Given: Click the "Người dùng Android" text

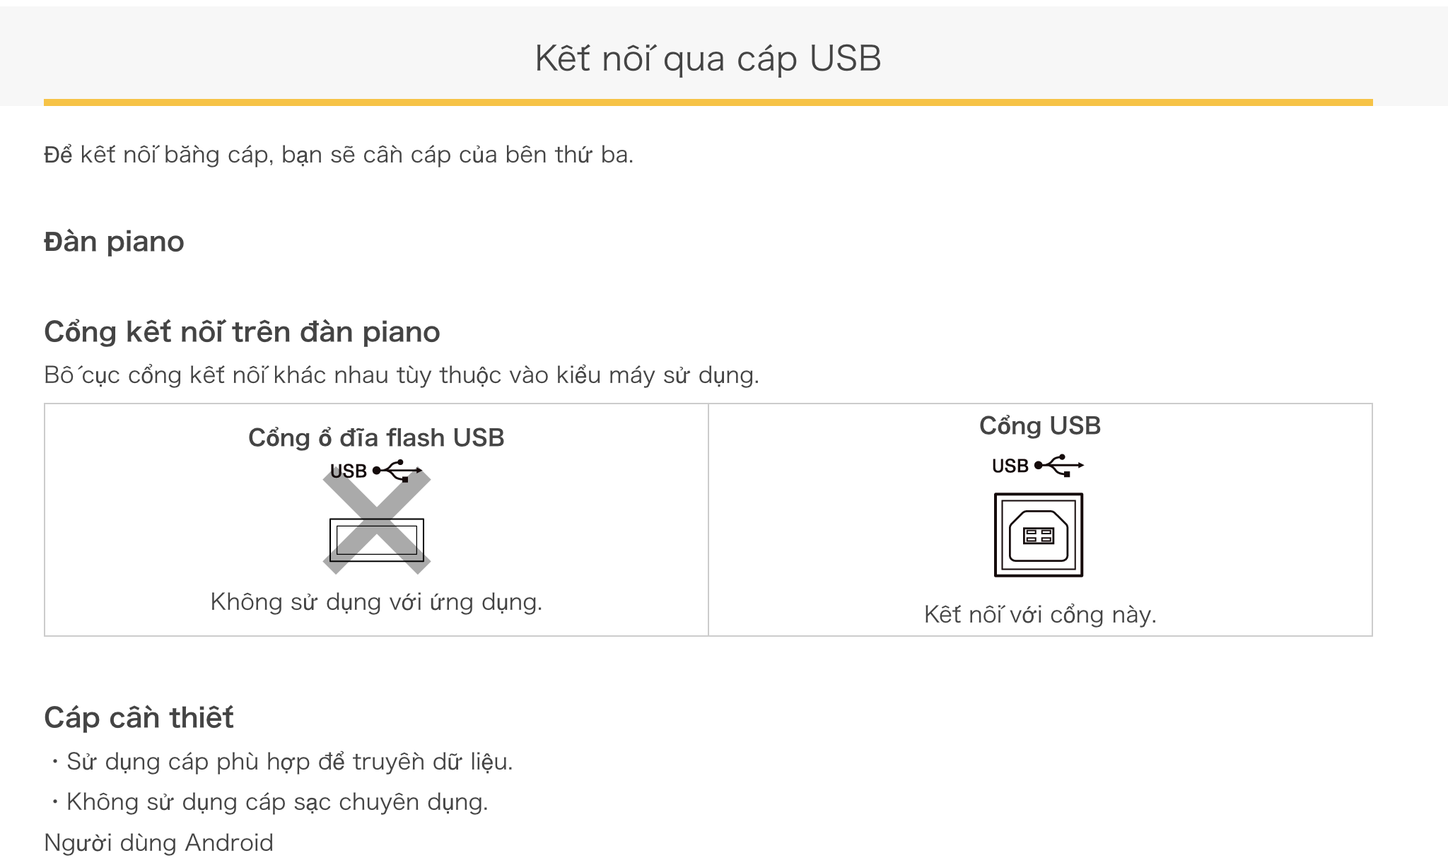Looking at the screenshot, I should tap(158, 843).
